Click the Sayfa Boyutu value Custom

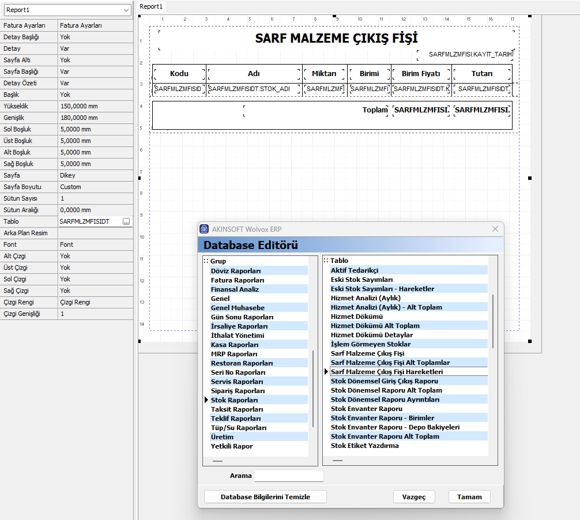[96, 187]
